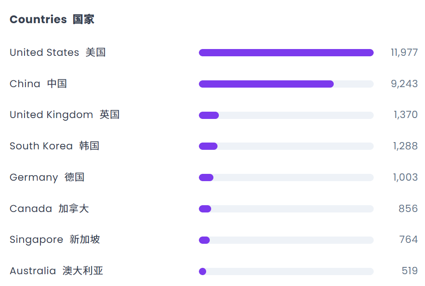Select the United States 美国 label
425x286 pixels.
pyautogui.click(x=58, y=52)
